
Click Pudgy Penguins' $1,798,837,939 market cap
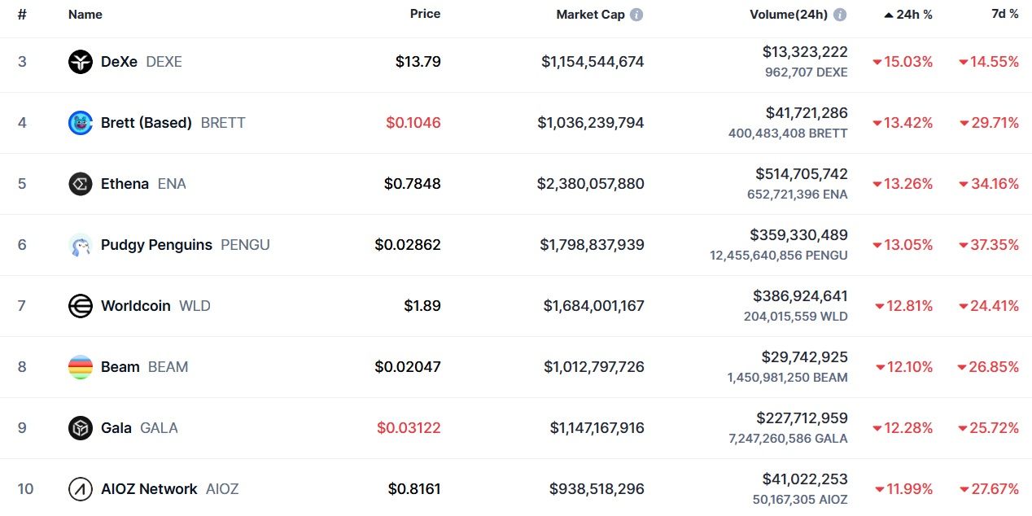point(593,245)
